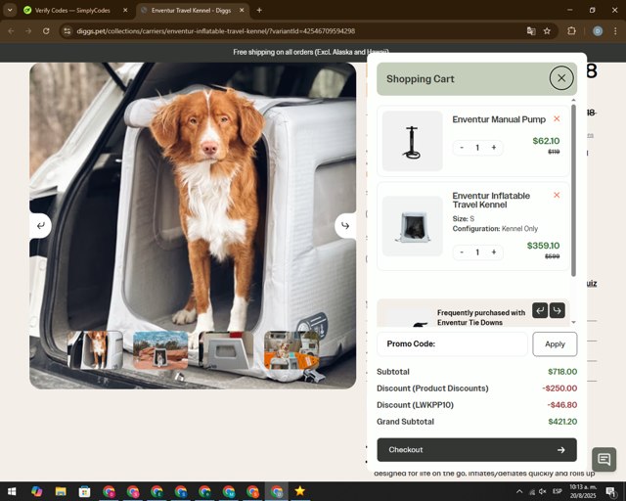Select the Discount (LWKPP10) label
This screenshot has width=626, height=501.
coord(415,405)
